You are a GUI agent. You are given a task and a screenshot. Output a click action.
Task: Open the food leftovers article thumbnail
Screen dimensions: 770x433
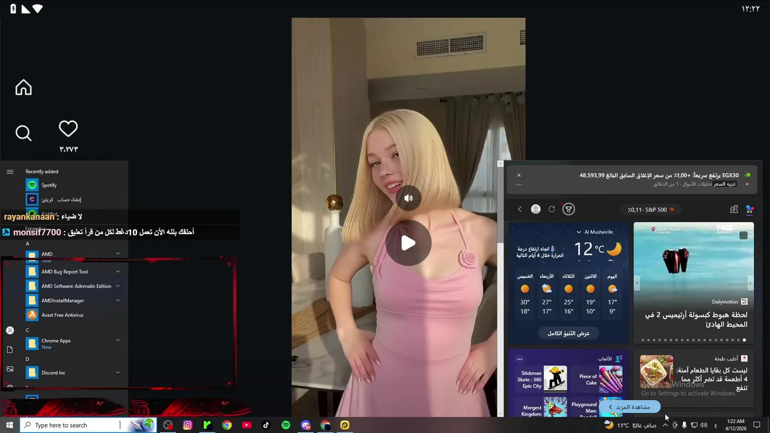[656, 371]
